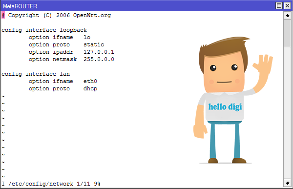
Task: Click 'config interface loopback' line
Action: 44,30
